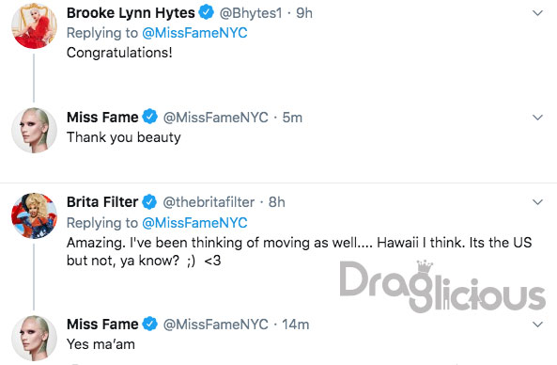The image size is (557, 365).
Task: Open the 8h timestamp on Brita Filter tweet
Action: pyautogui.click(x=277, y=202)
